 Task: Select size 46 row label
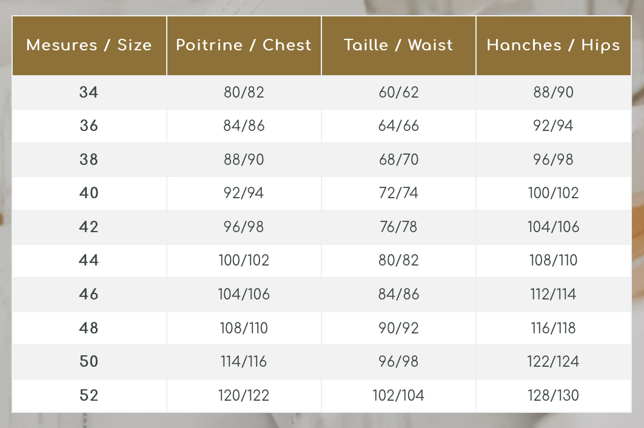89,295
